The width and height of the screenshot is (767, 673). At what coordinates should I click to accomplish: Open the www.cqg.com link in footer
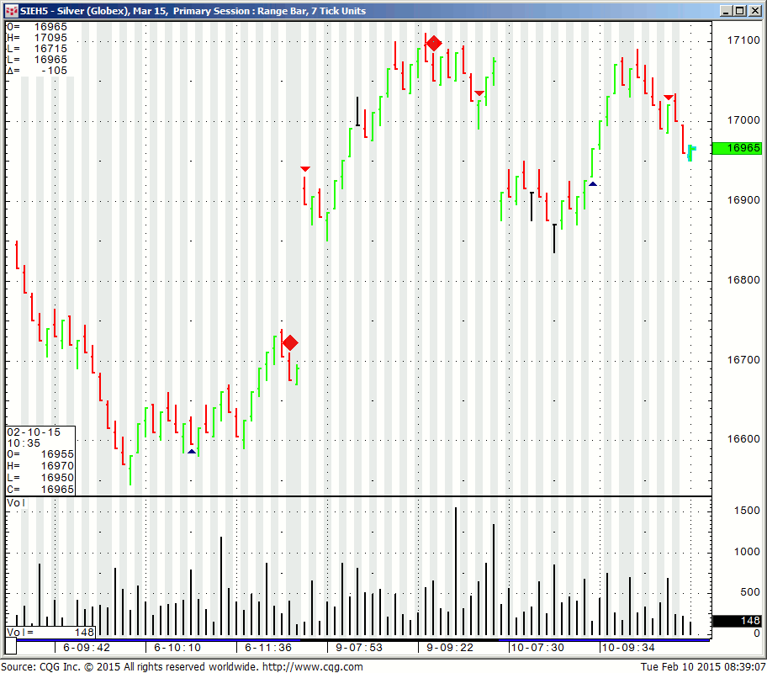pyautogui.click(x=312, y=666)
